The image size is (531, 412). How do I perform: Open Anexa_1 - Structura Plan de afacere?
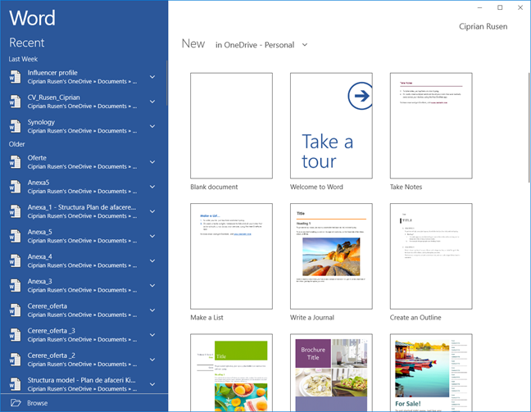point(84,211)
